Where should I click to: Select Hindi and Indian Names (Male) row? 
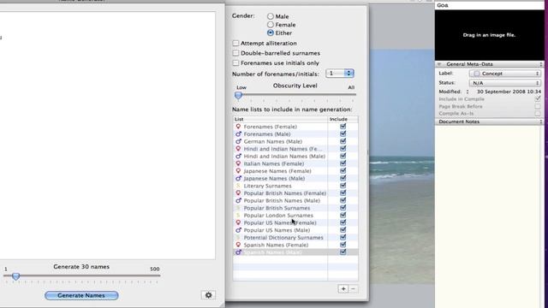[x=295, y=156]
